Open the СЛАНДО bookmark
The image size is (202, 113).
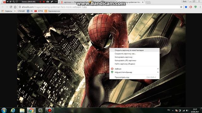pos(20,11)
